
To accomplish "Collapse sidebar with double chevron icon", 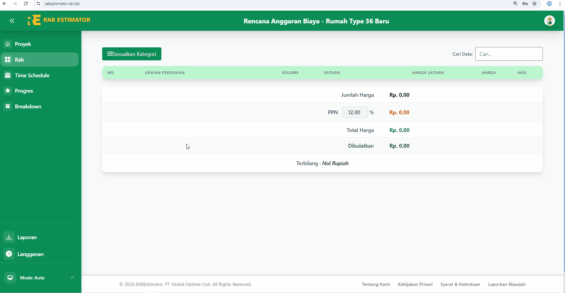I will point(12,21).
